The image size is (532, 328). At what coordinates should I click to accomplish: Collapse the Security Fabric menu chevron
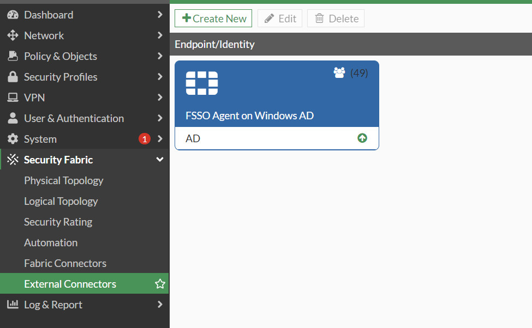click(x=160, y=159)
